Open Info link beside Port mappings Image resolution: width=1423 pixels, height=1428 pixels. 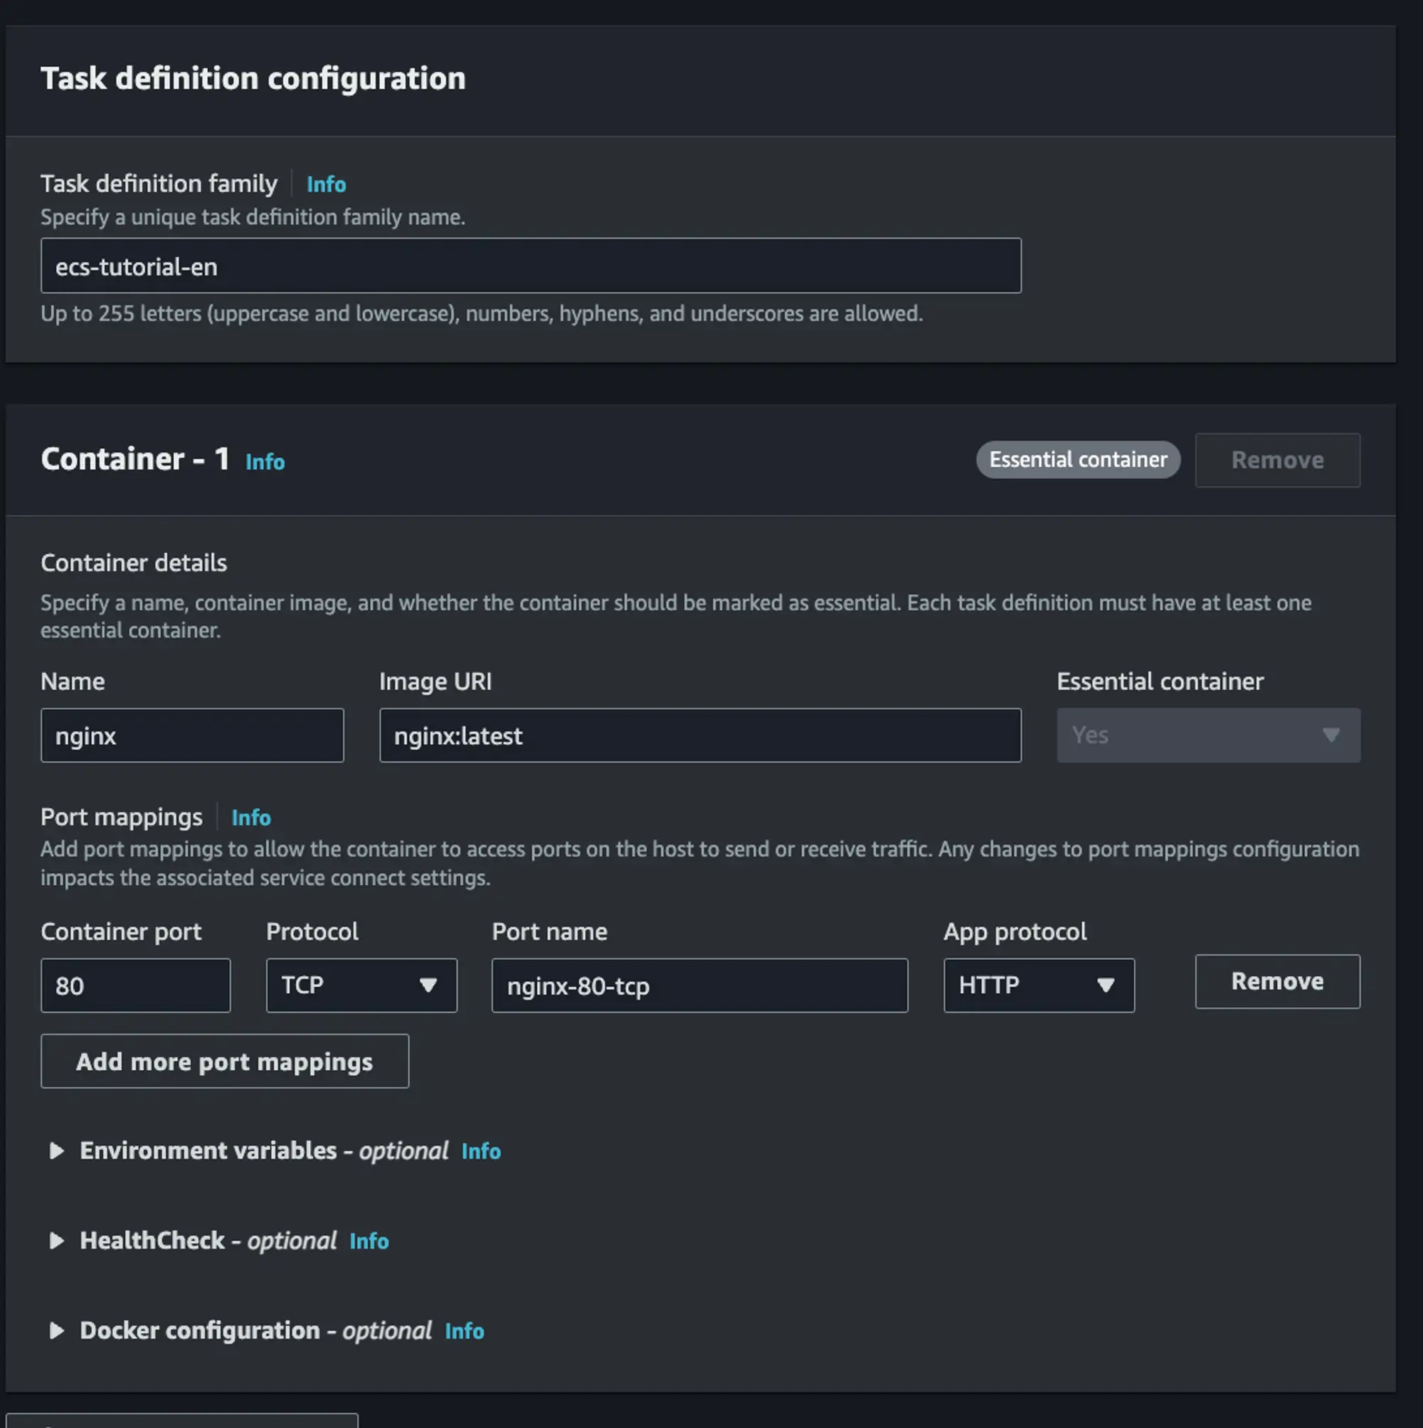(250, 818)
